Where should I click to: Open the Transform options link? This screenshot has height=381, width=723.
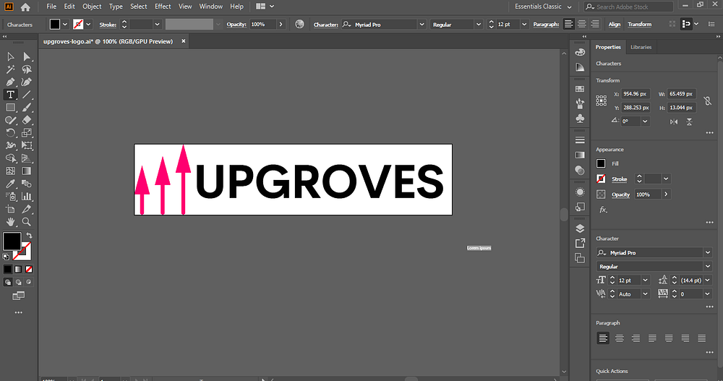pyautogui.click(x=640, y=25)
